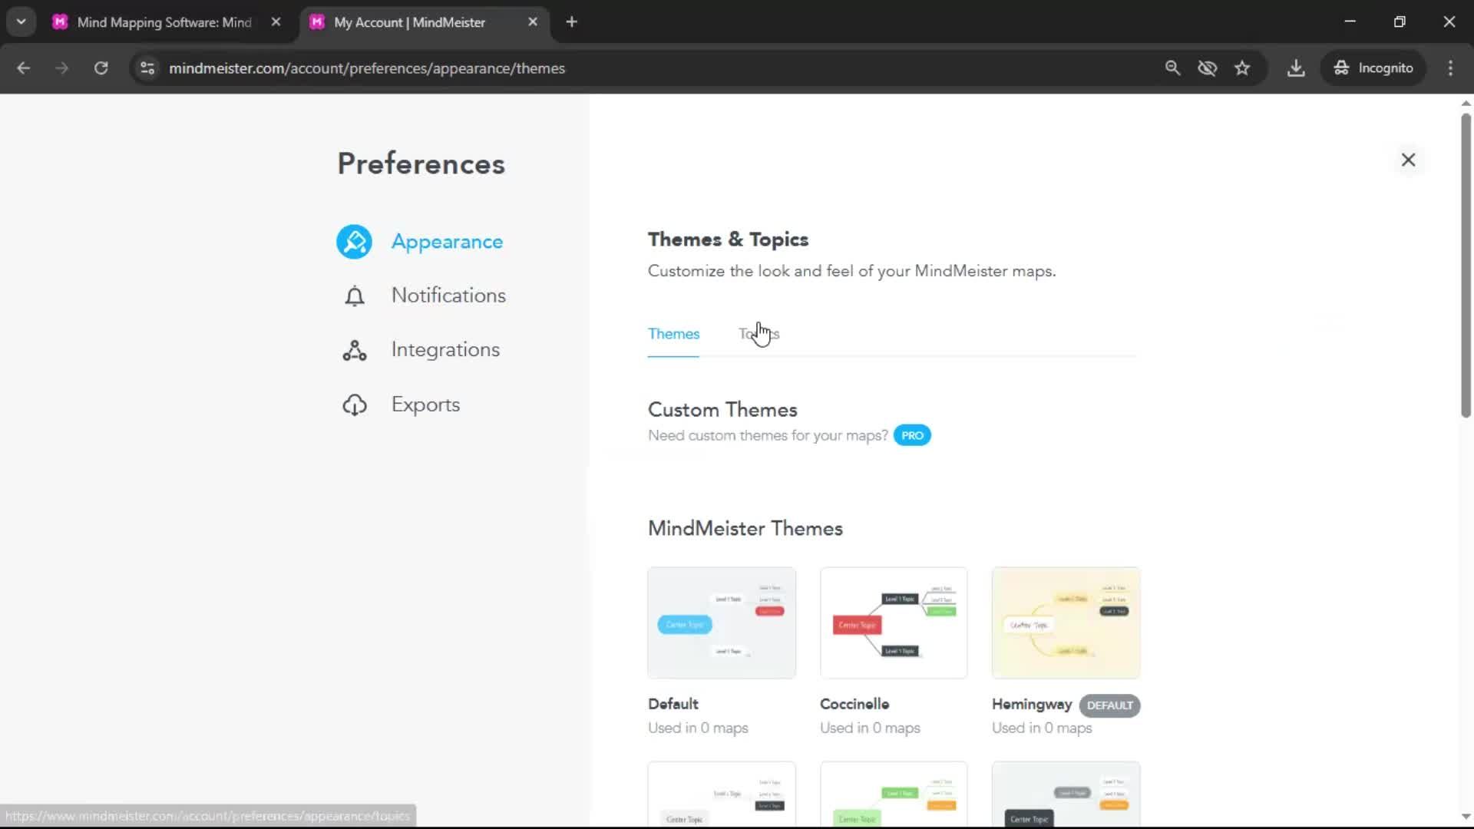Open the Integrations section
The height and width of the screenshot is (829, 1474).
coord(445,350)
